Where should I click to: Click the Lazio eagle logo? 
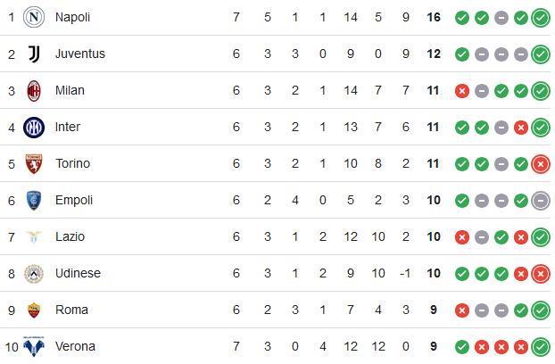(34, 236)
